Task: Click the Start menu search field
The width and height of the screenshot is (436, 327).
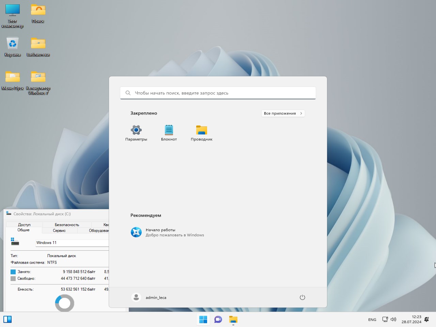Action: coord(218,93)
